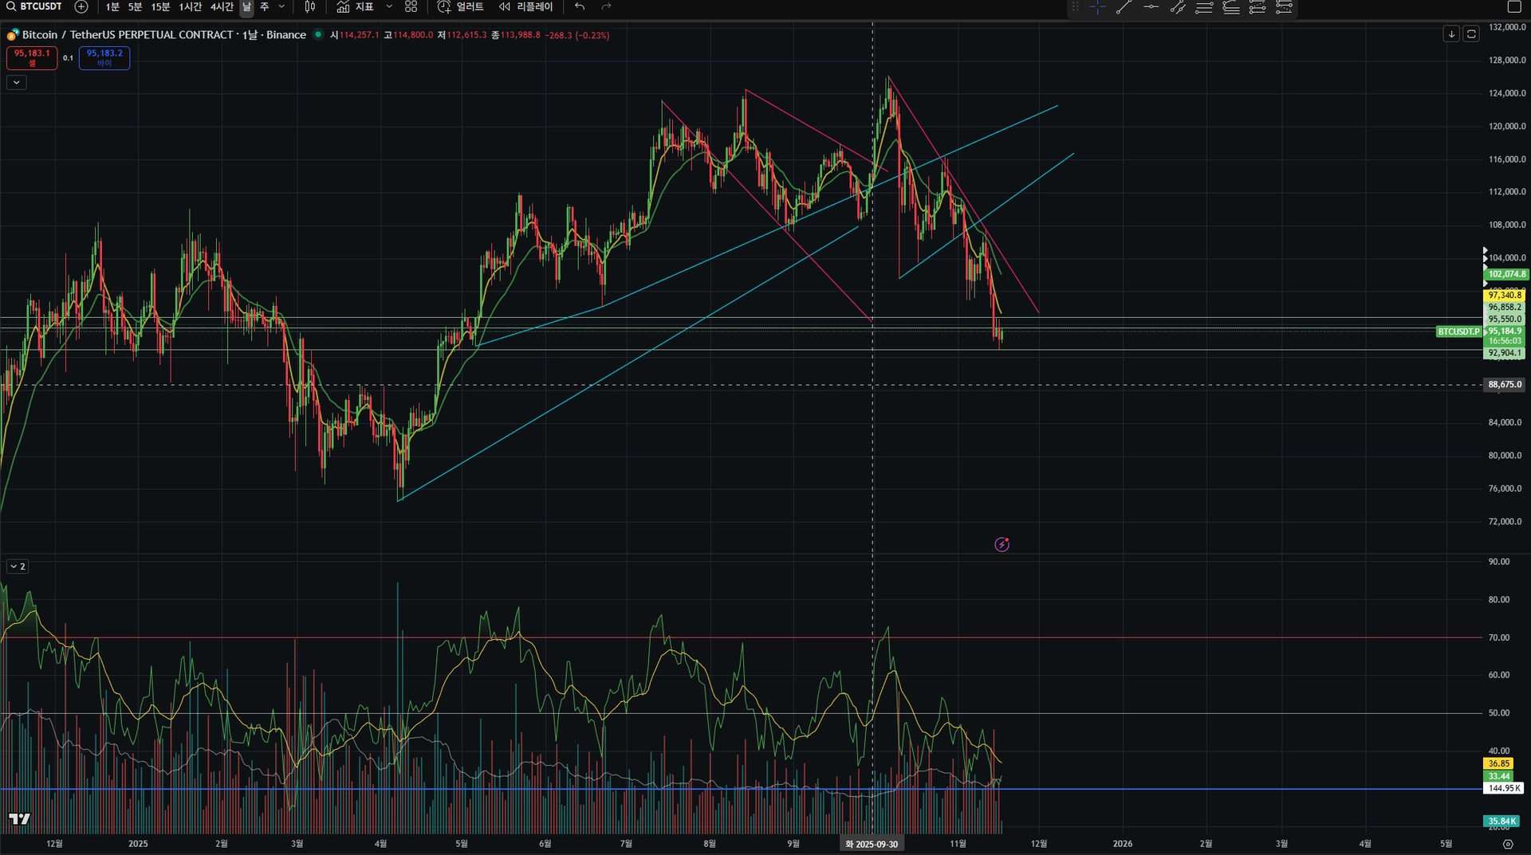Click the yellow 97,340.8 price label
The image size is (1531, 855).
[x=1505, y=296]
